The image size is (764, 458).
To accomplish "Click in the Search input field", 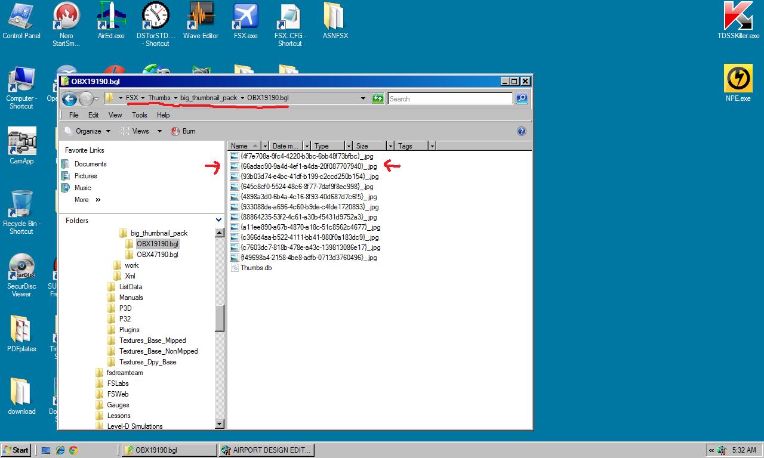I will click(450, 98).
